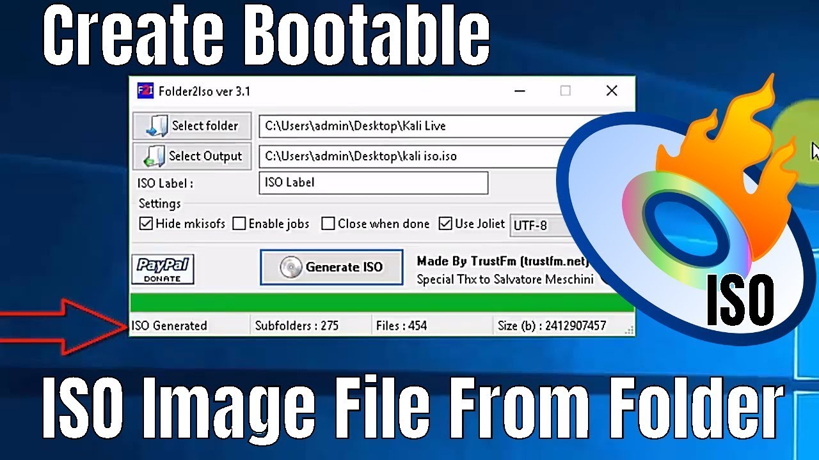
Task: Click the Folder2Iso ver 3.1 title text
Action: pyautogui.click(x=205, y=91)
